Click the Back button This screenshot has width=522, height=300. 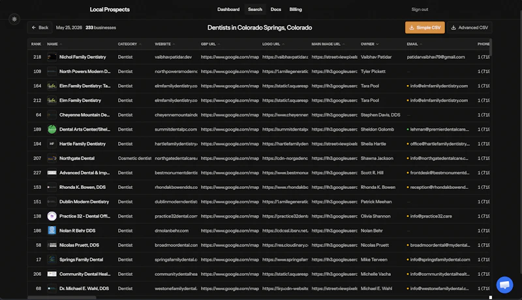40,27
